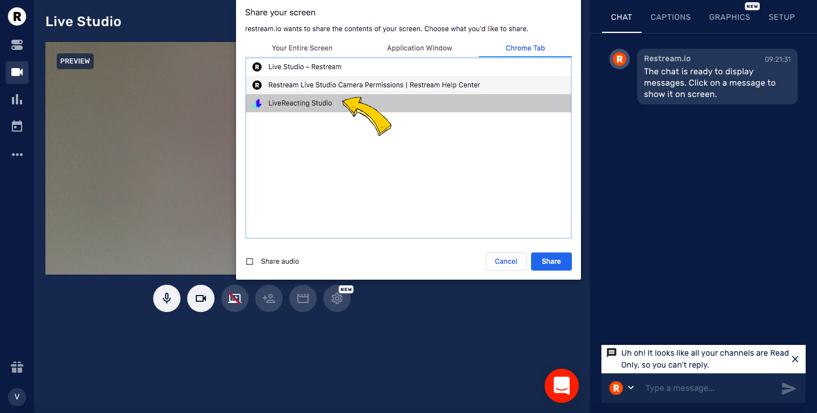Open Live Studio camera icon in sidebar

point(17,72)
